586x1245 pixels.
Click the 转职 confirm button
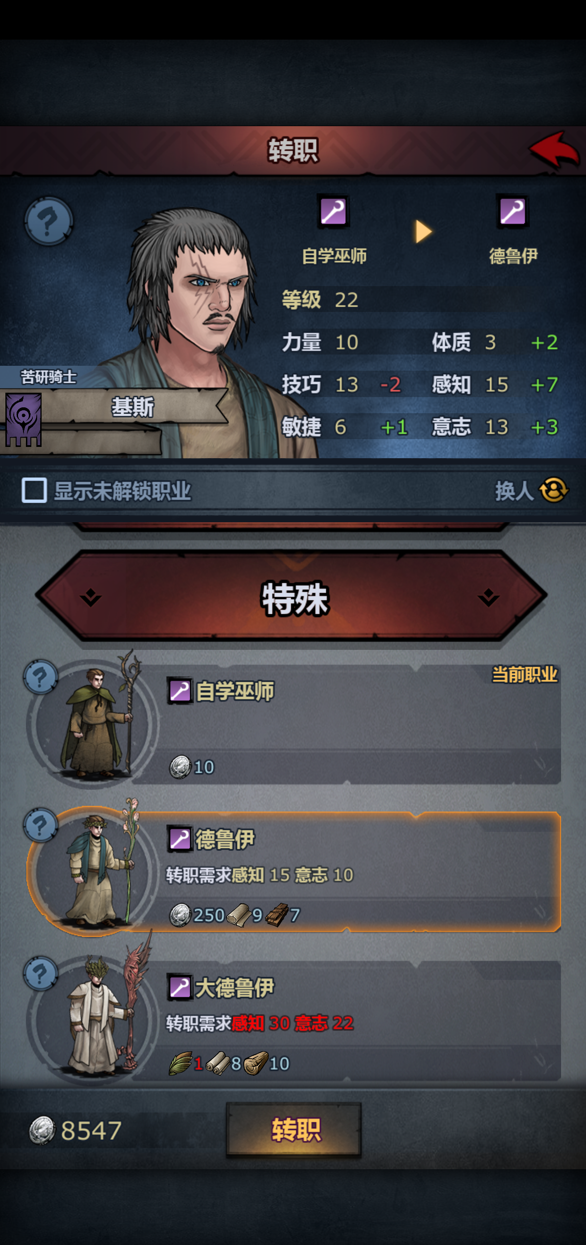click(x=294, y=1130)
